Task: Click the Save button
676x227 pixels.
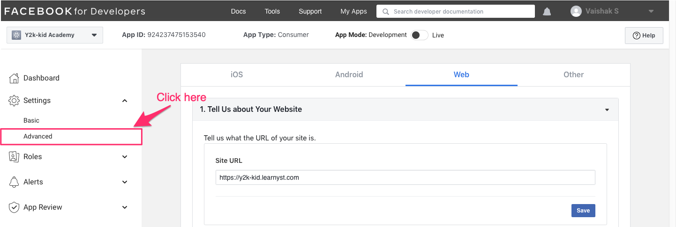Action: coord(583,211)
